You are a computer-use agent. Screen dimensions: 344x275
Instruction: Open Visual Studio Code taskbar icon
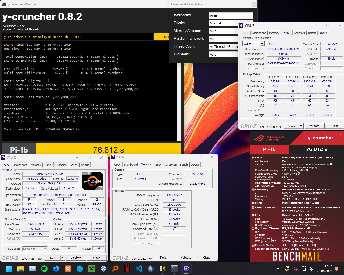click(x=139, y=268)
